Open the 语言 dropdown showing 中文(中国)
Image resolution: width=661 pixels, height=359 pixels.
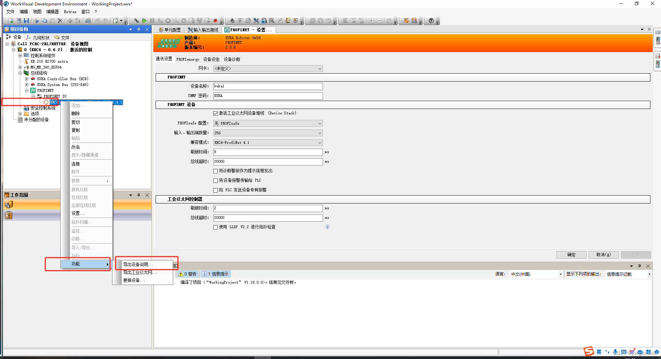536,274
